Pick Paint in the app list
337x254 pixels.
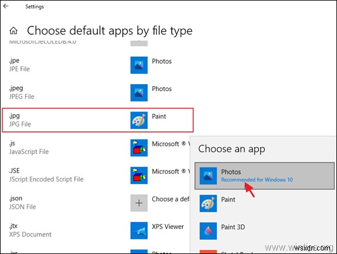[265, 203]
